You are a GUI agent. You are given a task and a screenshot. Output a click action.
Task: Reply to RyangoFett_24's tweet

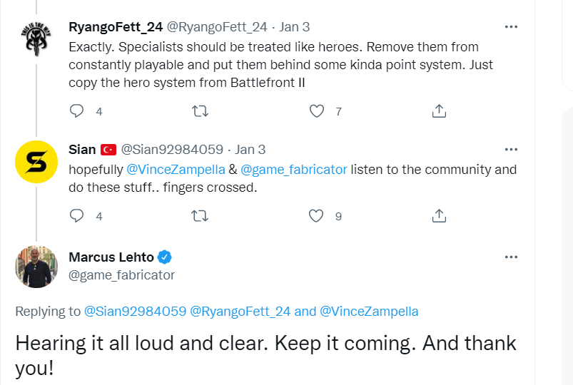pyautogui.click(x=77, y=111)
